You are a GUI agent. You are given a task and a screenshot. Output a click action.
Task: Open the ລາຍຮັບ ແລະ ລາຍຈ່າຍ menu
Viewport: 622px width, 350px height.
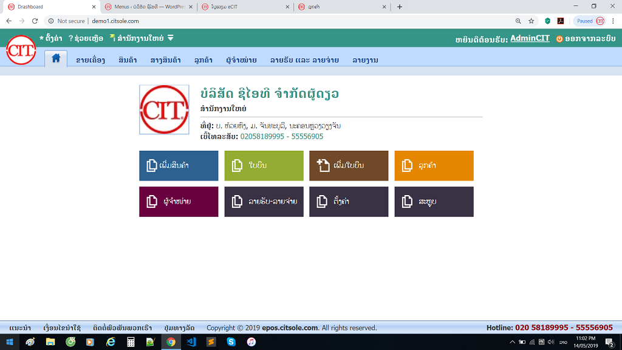tap(304, 60)
